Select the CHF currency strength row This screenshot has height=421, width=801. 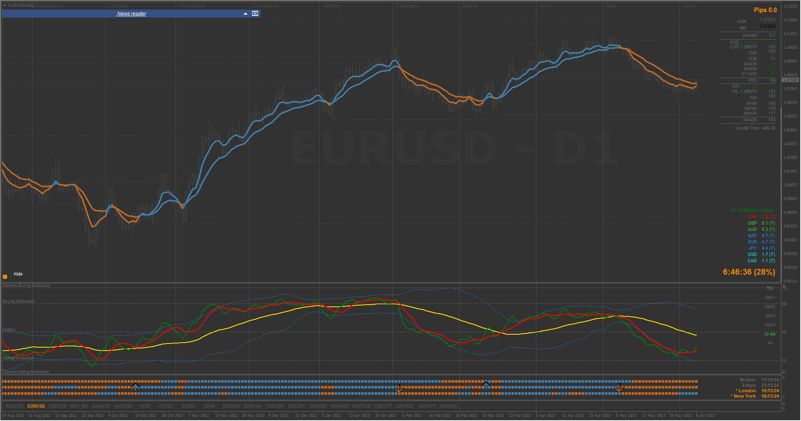[x=761, y=217]
